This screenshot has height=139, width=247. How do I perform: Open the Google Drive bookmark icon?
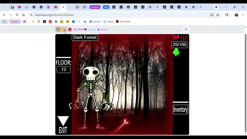pos(85,22)
